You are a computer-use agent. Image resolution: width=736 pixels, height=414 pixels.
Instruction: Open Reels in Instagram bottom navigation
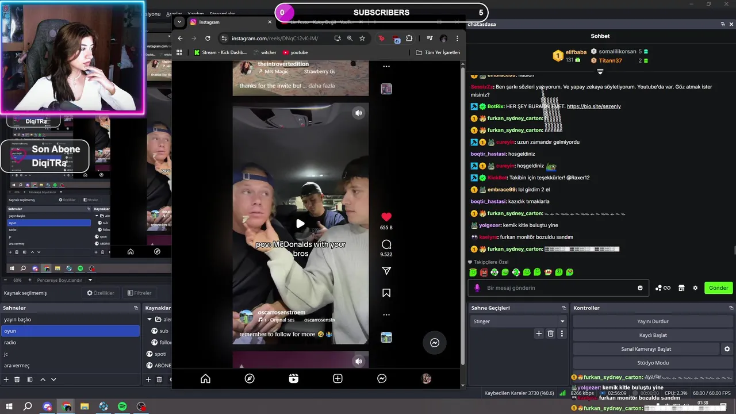pos(294,378)
